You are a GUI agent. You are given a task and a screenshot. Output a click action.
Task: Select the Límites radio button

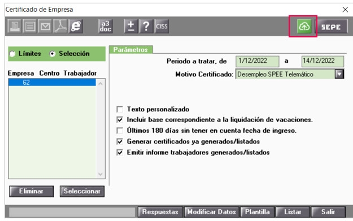12,54
